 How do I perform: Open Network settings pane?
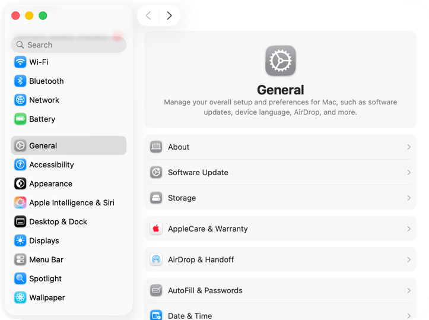point(68,100)
